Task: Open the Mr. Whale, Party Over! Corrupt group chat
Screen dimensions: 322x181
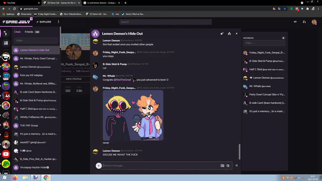Action: (x=36, y=59)
